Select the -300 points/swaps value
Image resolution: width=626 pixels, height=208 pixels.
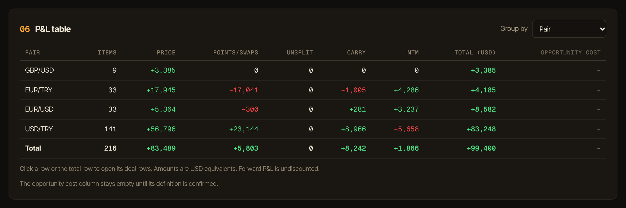[x=250, y=109]
